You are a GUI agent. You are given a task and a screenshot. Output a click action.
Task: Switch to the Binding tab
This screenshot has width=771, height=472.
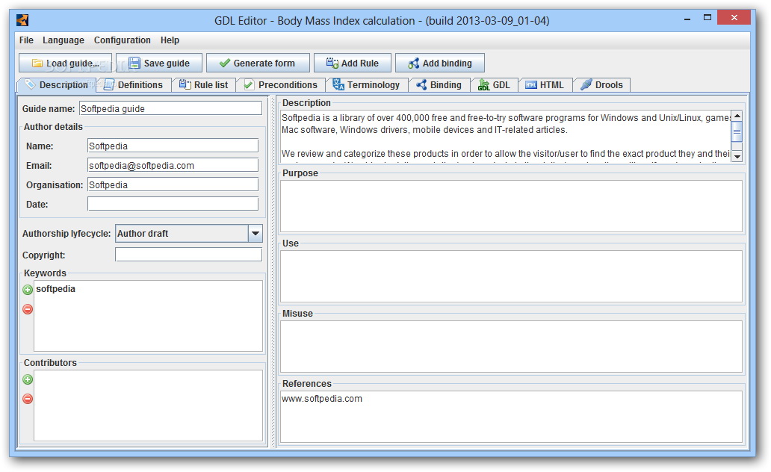pyautogui.click(x=439, y=84)
